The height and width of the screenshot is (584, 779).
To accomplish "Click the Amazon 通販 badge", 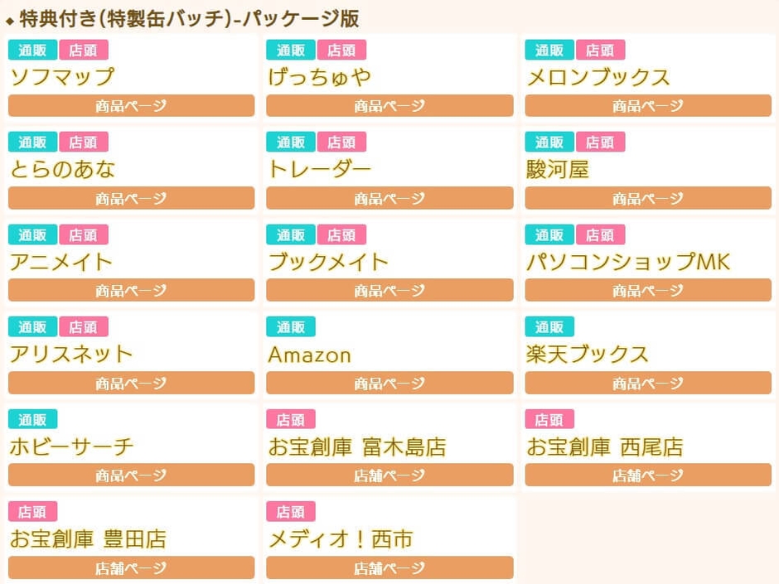I will point(290,326).
